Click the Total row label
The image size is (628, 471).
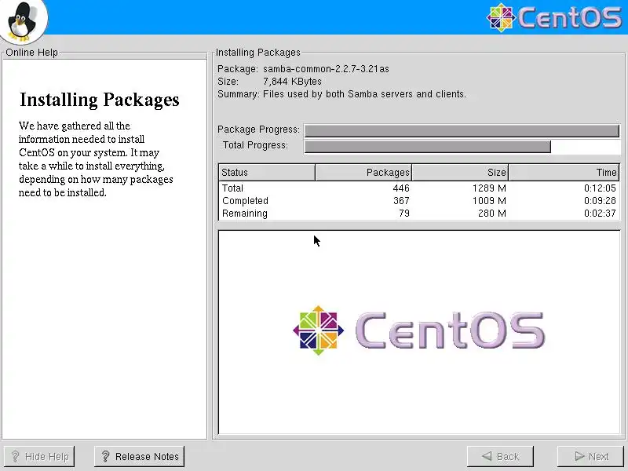tap(232, 188)
